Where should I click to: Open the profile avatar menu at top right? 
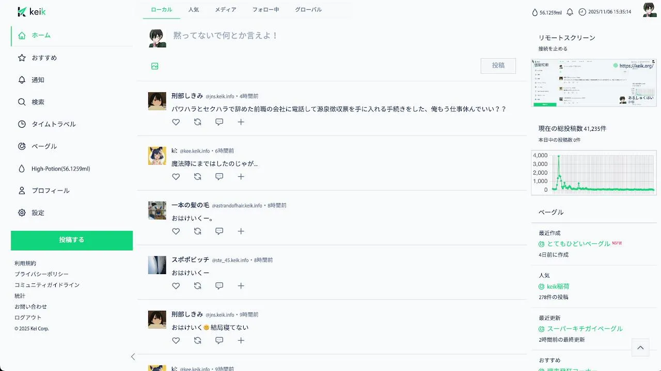[650, 10]
